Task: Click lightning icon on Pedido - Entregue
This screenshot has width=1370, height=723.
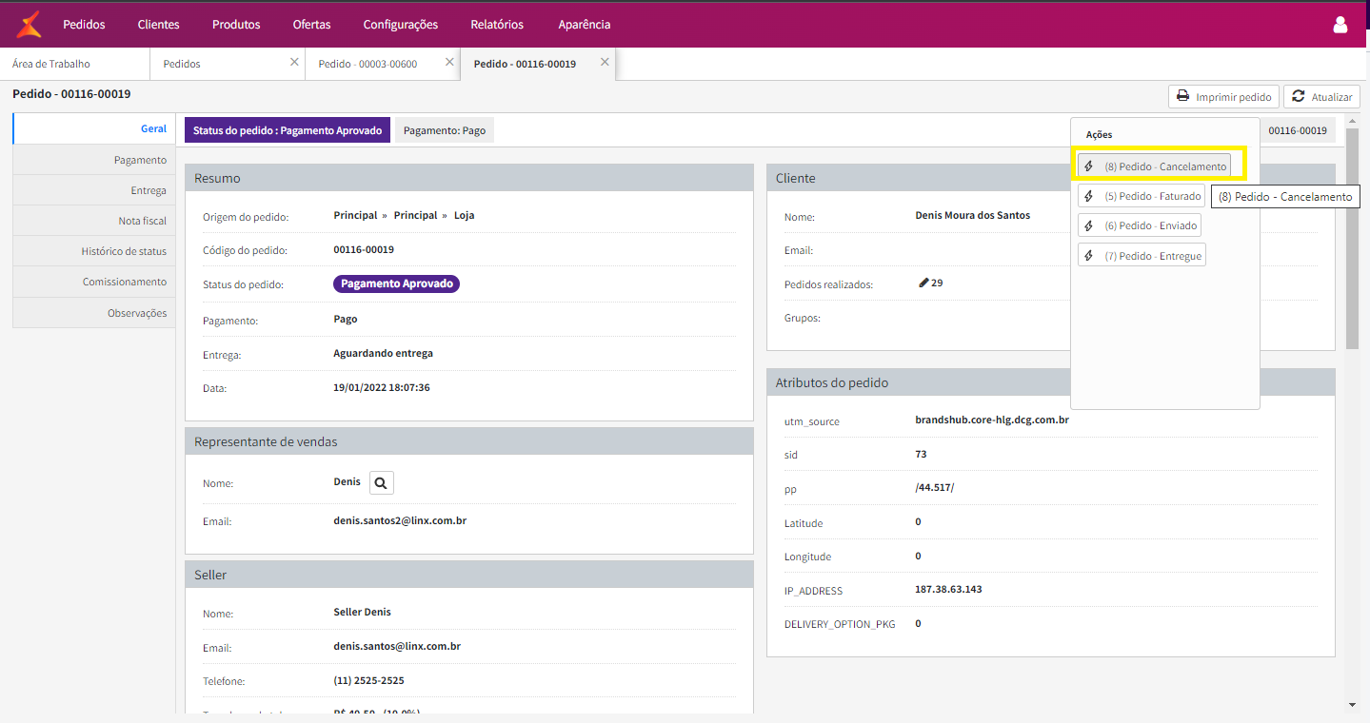Action: tap(1089, 256)
